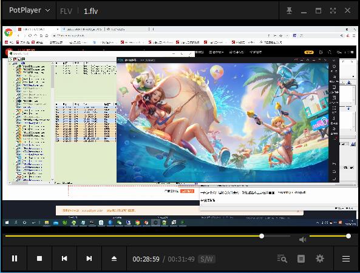Pause the video playback
Viewport: 360px width, 273px height.
click(15, 258)
